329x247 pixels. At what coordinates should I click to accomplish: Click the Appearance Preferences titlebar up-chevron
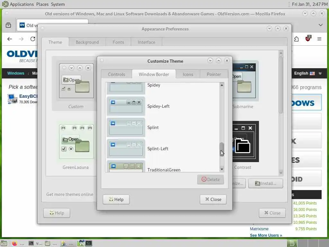(278, 28)
